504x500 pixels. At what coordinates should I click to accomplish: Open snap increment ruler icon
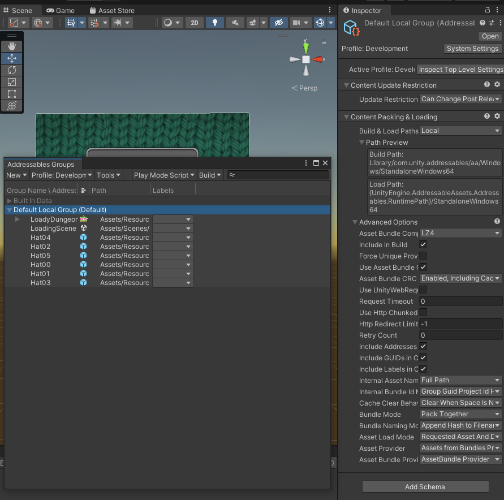[x=118, y=23]
